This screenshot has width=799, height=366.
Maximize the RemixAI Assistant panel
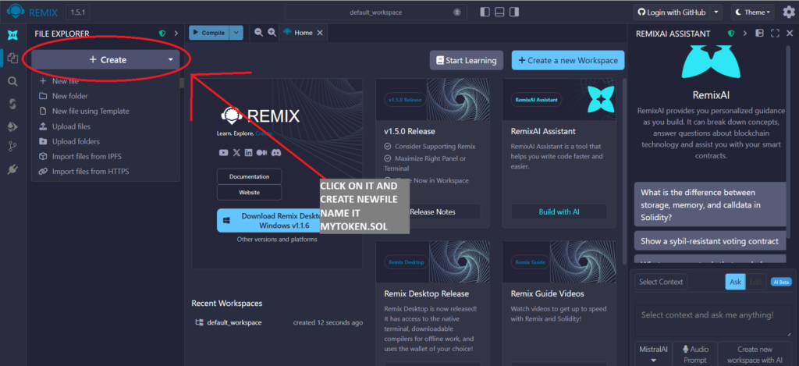point(775,34)
